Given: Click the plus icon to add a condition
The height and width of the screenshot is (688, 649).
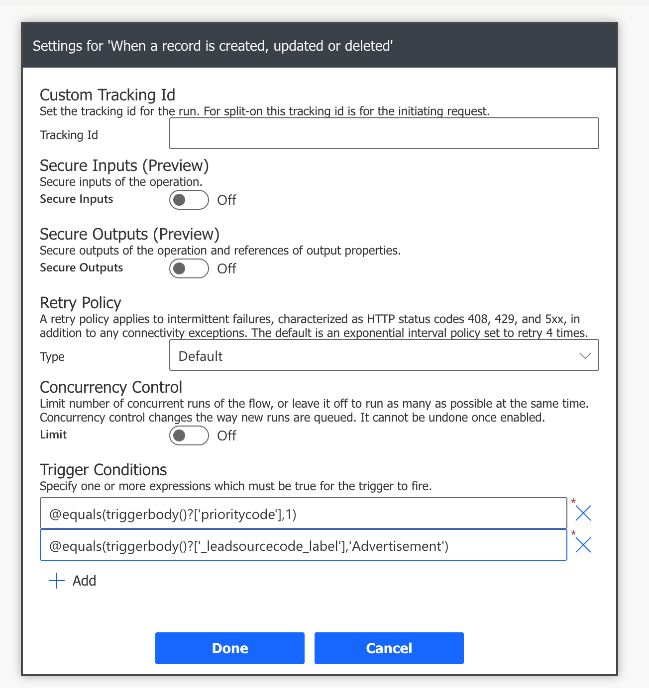Looking at the screenshot, I should click(x=56, y=580).
